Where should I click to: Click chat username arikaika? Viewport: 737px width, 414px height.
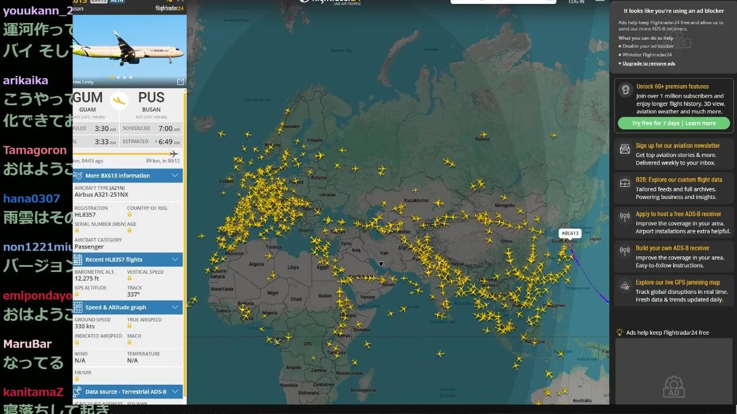26,80
